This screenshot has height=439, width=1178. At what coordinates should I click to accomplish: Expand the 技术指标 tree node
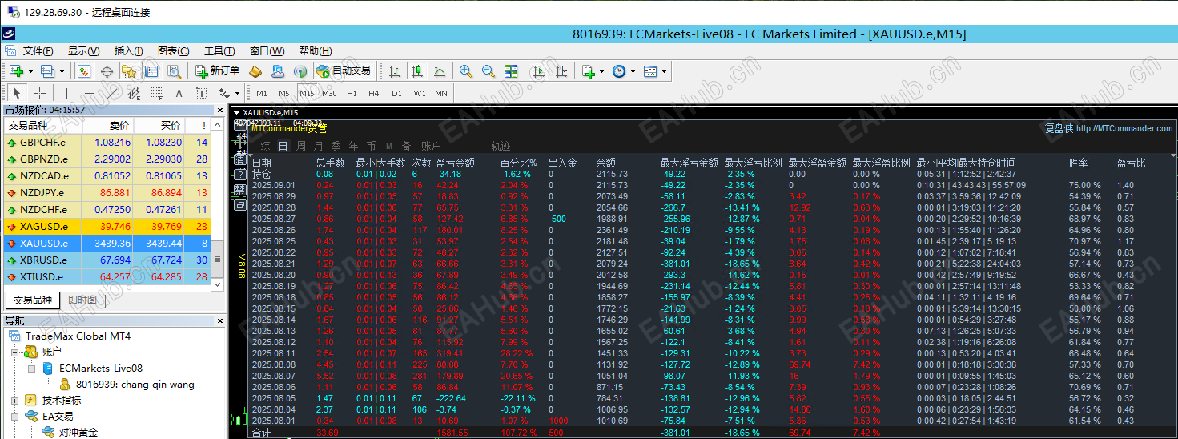pyautogui.click(x=16, y=400)
